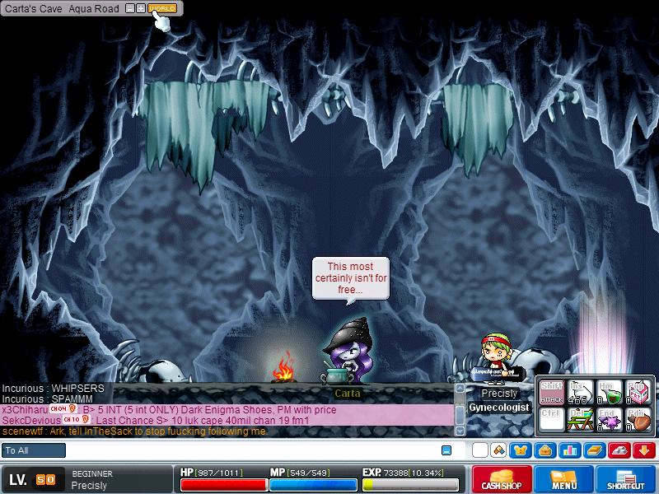Expand the minimap with the plus button

[x=141, y=8]
